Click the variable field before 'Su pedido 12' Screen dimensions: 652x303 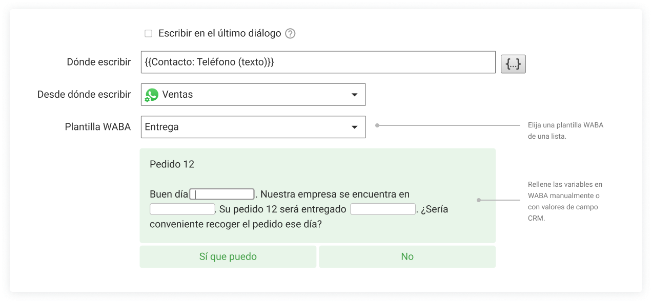pyautogui.click(x=182, y=209)
